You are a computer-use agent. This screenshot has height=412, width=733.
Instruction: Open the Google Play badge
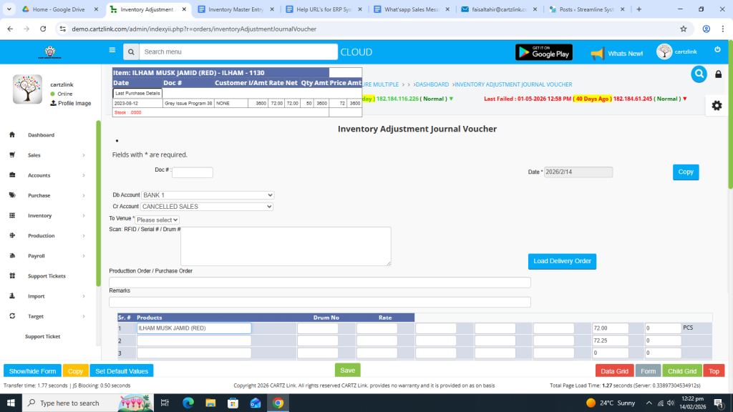click(544, 52)
